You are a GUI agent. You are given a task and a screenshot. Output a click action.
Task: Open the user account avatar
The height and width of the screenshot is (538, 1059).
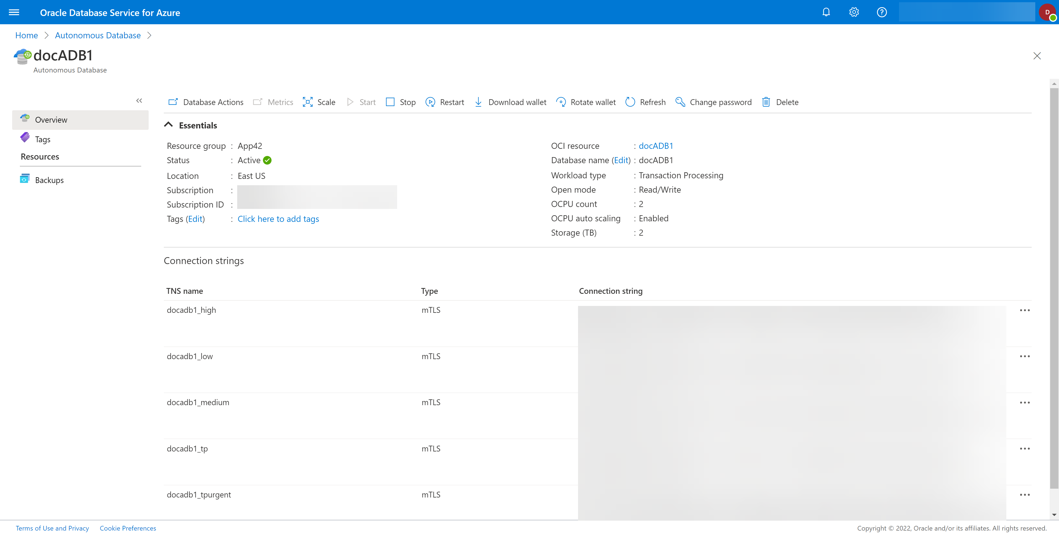pyautogui.click(x=1047, y=12)
